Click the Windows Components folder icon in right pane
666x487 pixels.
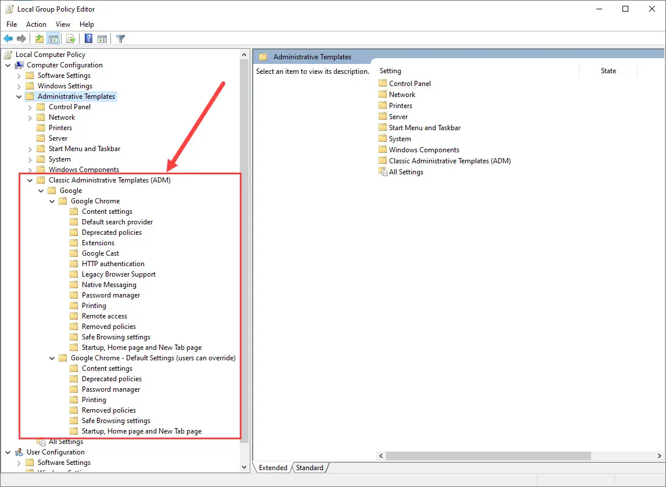tap(383, 149)
